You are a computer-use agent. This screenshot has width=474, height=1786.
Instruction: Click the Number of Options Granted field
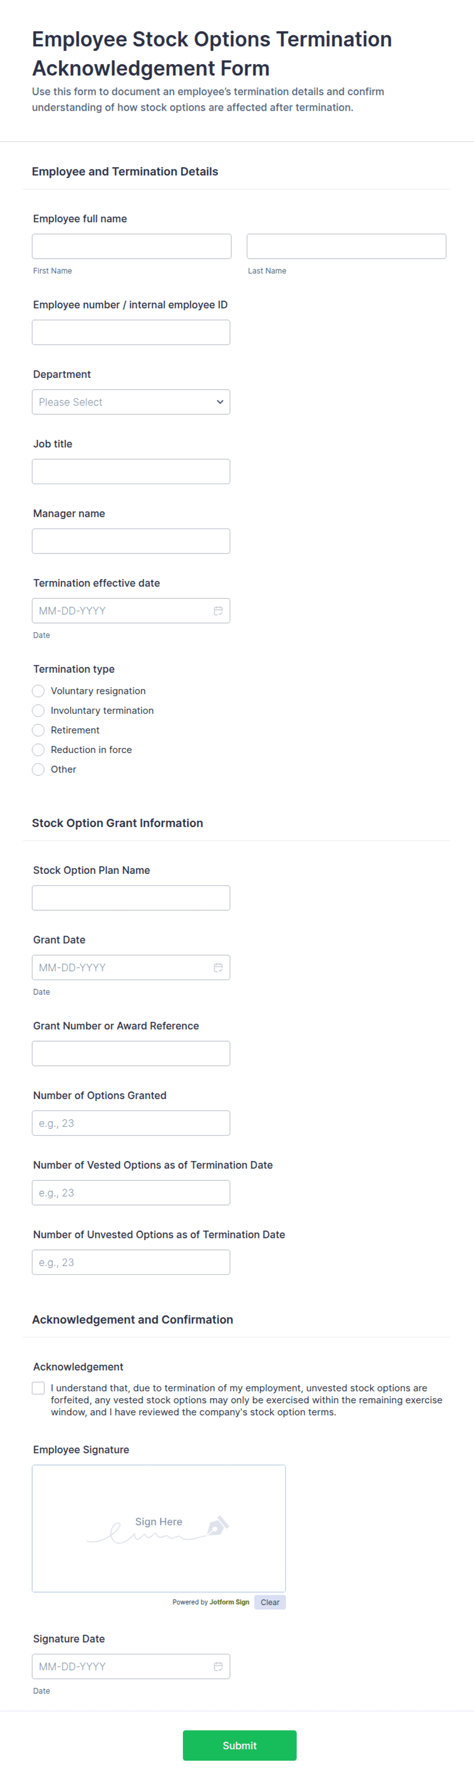tap(131, 1123)
